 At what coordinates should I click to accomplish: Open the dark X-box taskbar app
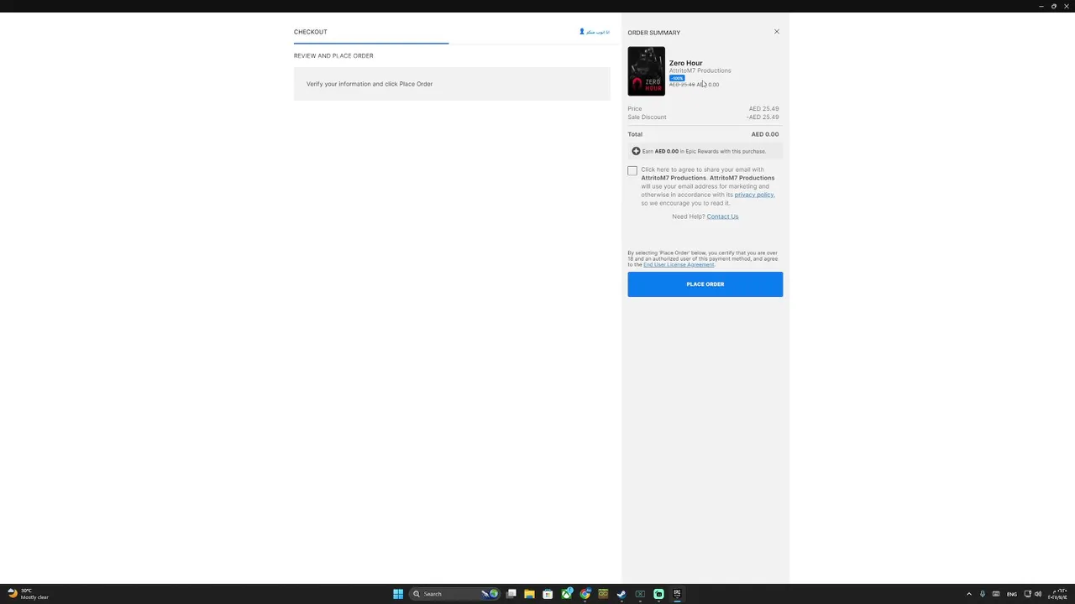(x=640, y=594)
